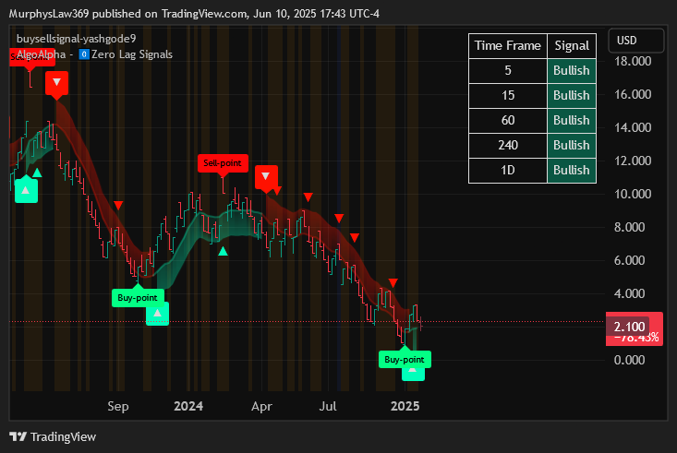Click the Bullish signal for timeframe 5
Screen dimensions: 677x453
pyautogui.click(x=572, y=71)
